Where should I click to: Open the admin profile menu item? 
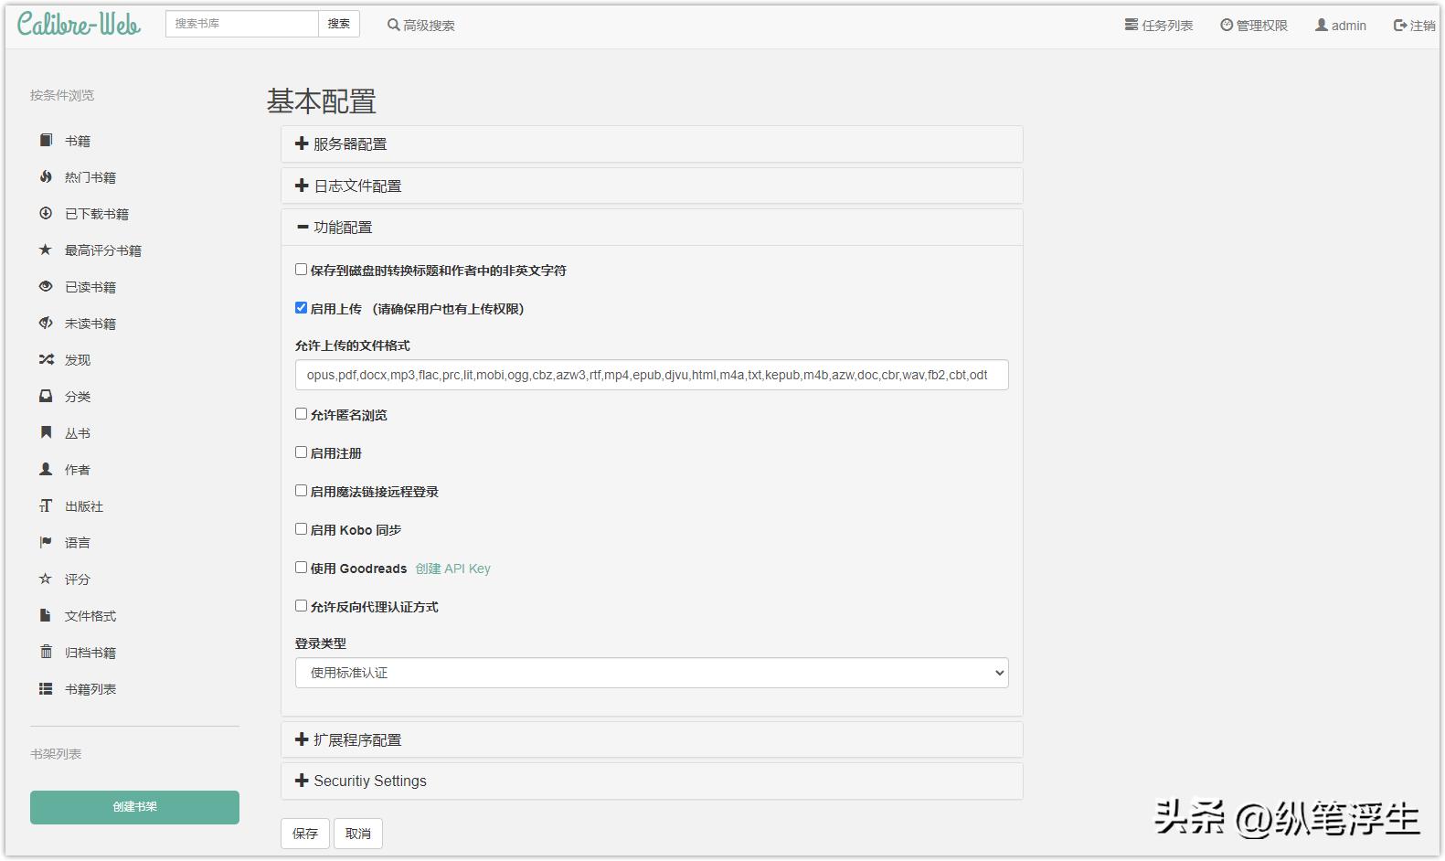click(1341, 25)
